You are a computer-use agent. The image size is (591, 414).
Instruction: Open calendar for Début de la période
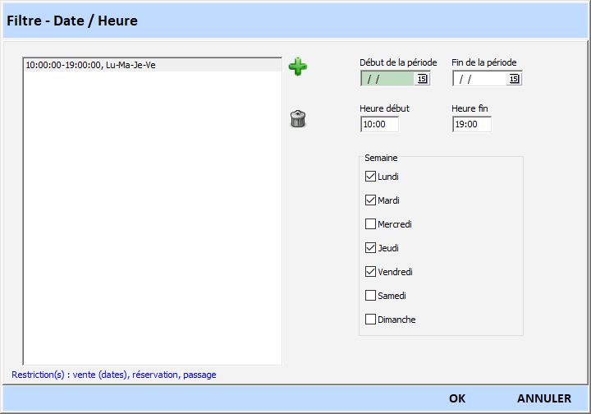click(x=422, y=79)
